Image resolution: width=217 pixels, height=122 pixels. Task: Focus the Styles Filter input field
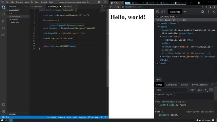pyautogui.click(x=171, y=90)
